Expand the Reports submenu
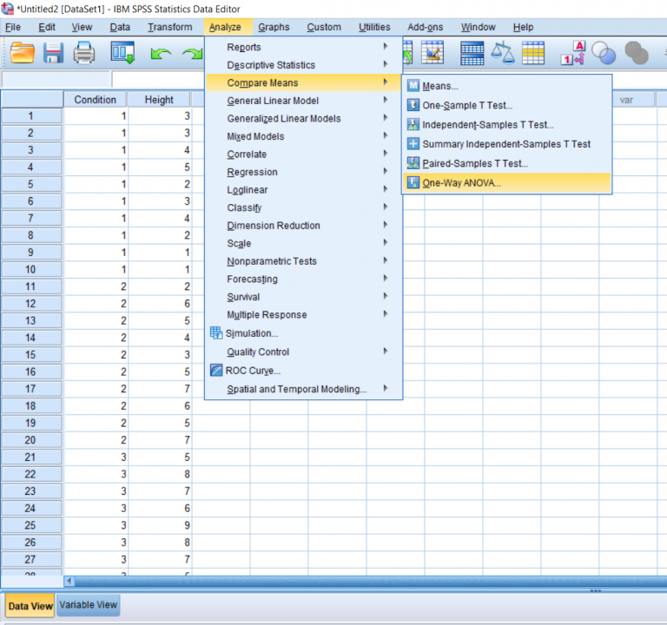This screenshot has width=667, height=625. [303, 47]
